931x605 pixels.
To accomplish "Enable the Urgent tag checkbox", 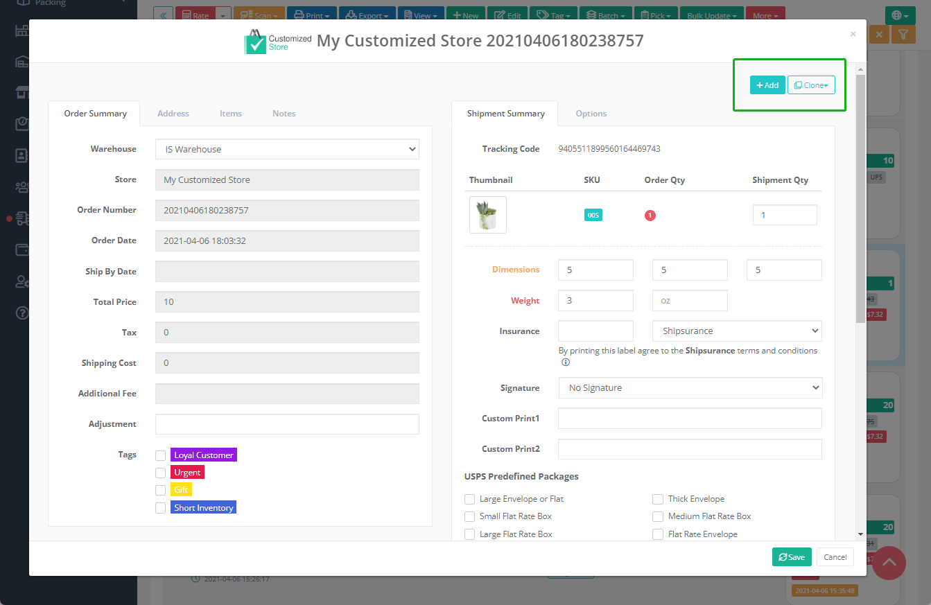I will [160, 472].
